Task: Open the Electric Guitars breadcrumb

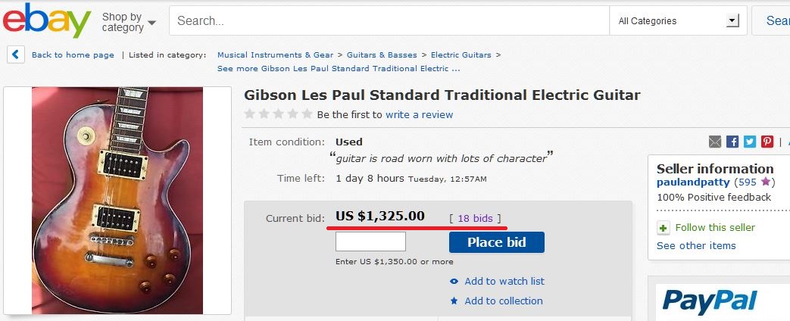Action: click(x=461, y=55)
